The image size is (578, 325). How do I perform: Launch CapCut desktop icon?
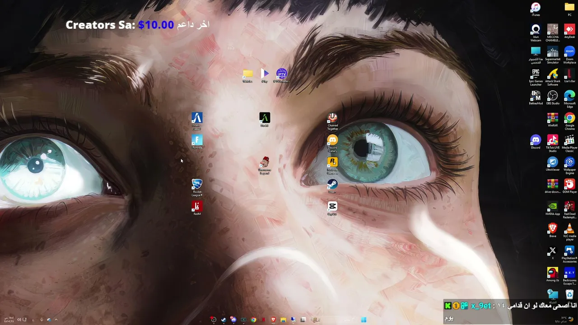coord(332,209)
